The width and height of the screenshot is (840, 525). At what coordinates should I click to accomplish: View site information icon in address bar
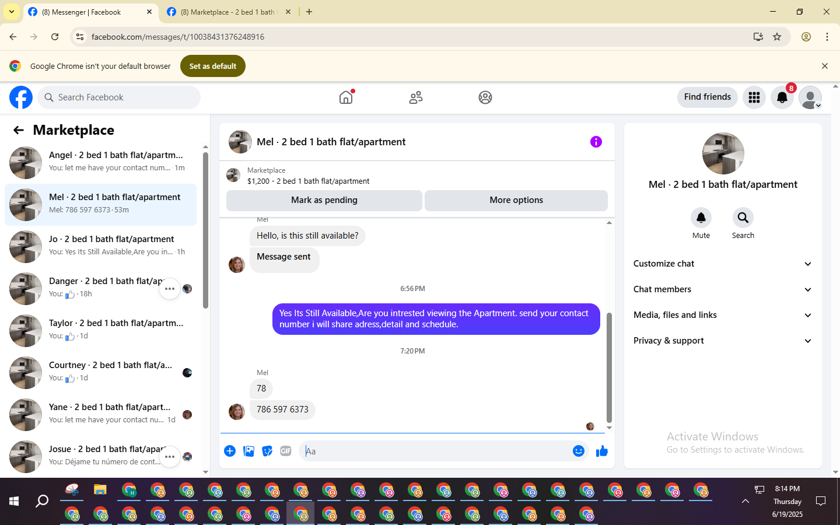pyautogui.click(x=80, y=37)
